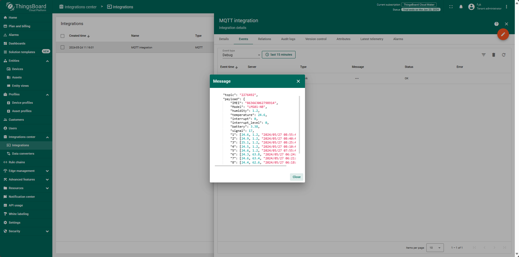Open the Event type Debug dropdown
519x257 pixels.
tap(241, 55)
